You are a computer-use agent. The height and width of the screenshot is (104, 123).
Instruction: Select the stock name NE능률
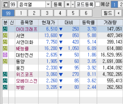22,49
